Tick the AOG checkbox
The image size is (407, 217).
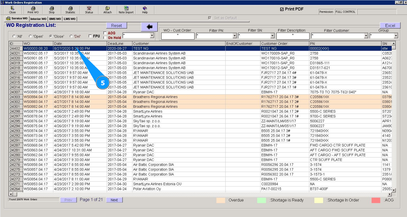click(x=105, y=33)
